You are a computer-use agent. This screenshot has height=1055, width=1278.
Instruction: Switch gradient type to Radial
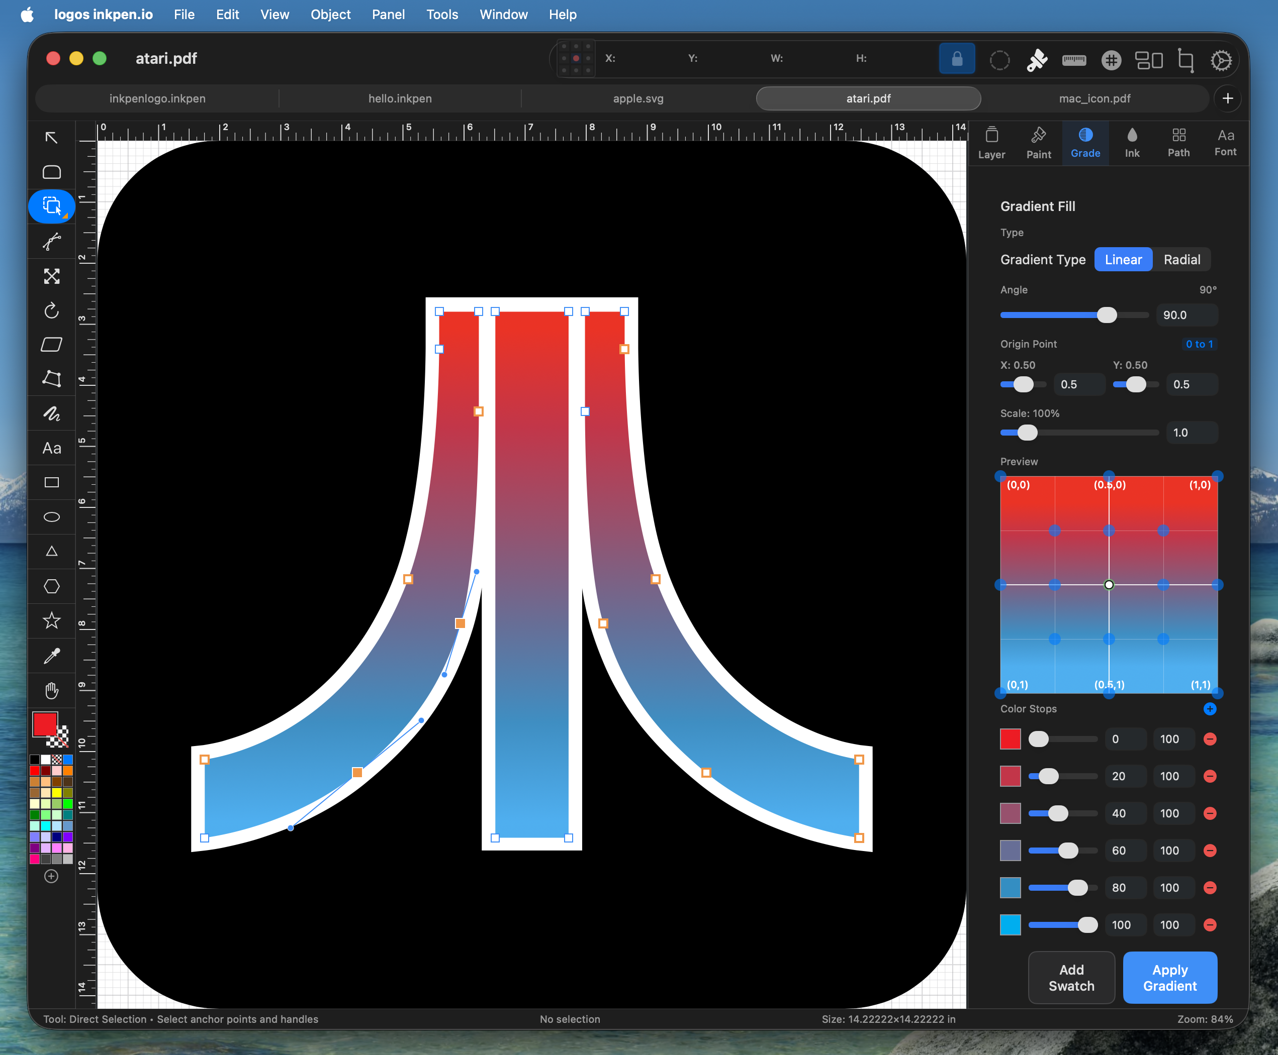tap(1181, 260)
